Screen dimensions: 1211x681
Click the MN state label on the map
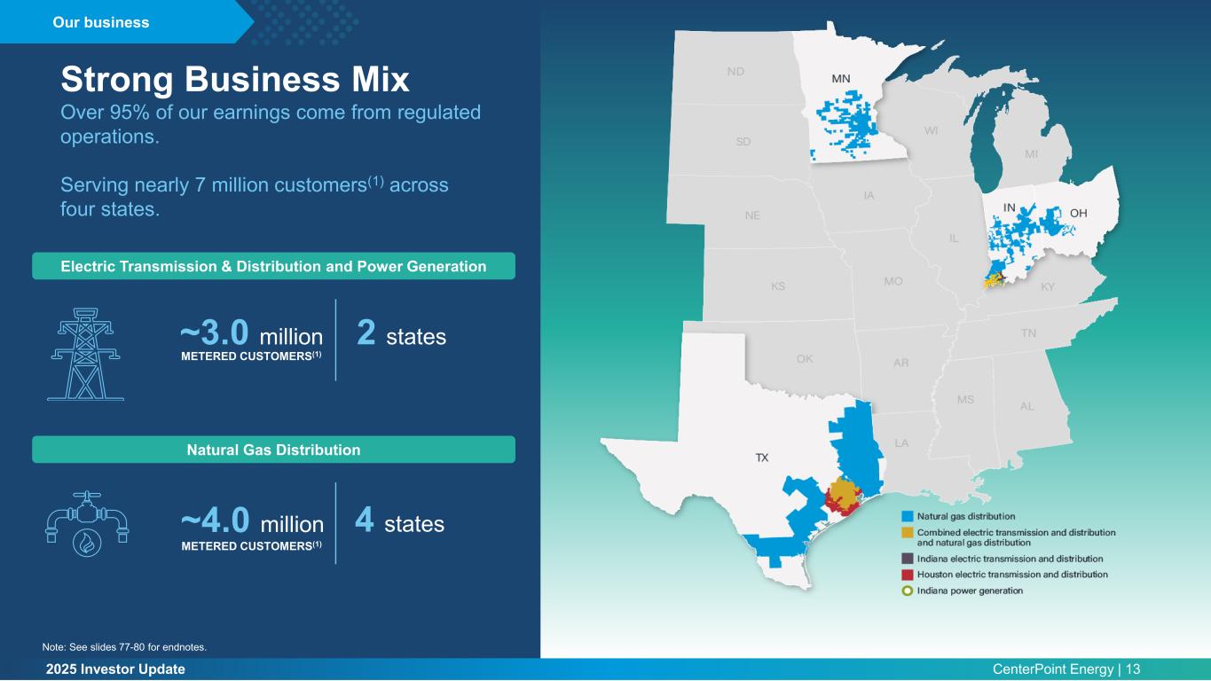pyautogui.click(x=841, y=79)
